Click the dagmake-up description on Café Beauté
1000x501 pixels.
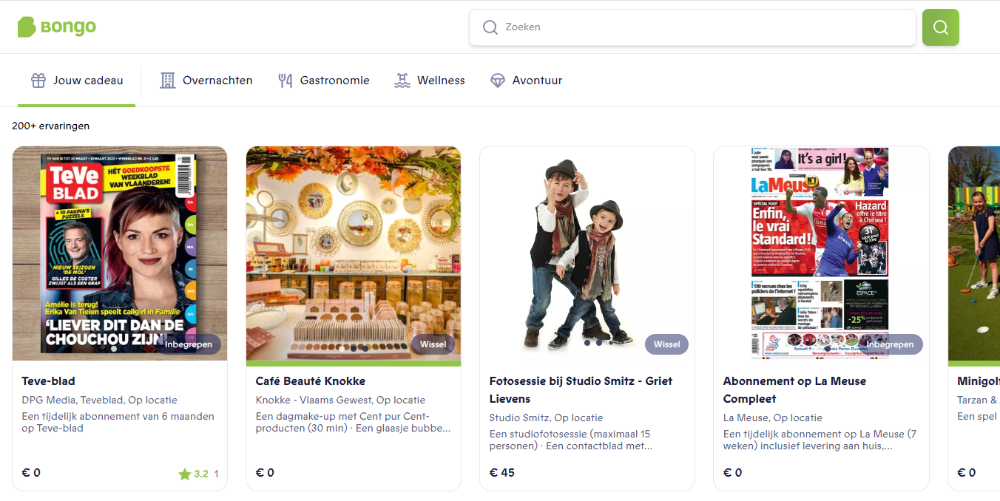coord(354,423)
